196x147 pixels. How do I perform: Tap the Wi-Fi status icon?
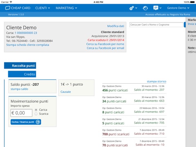[x=11, y=2]
